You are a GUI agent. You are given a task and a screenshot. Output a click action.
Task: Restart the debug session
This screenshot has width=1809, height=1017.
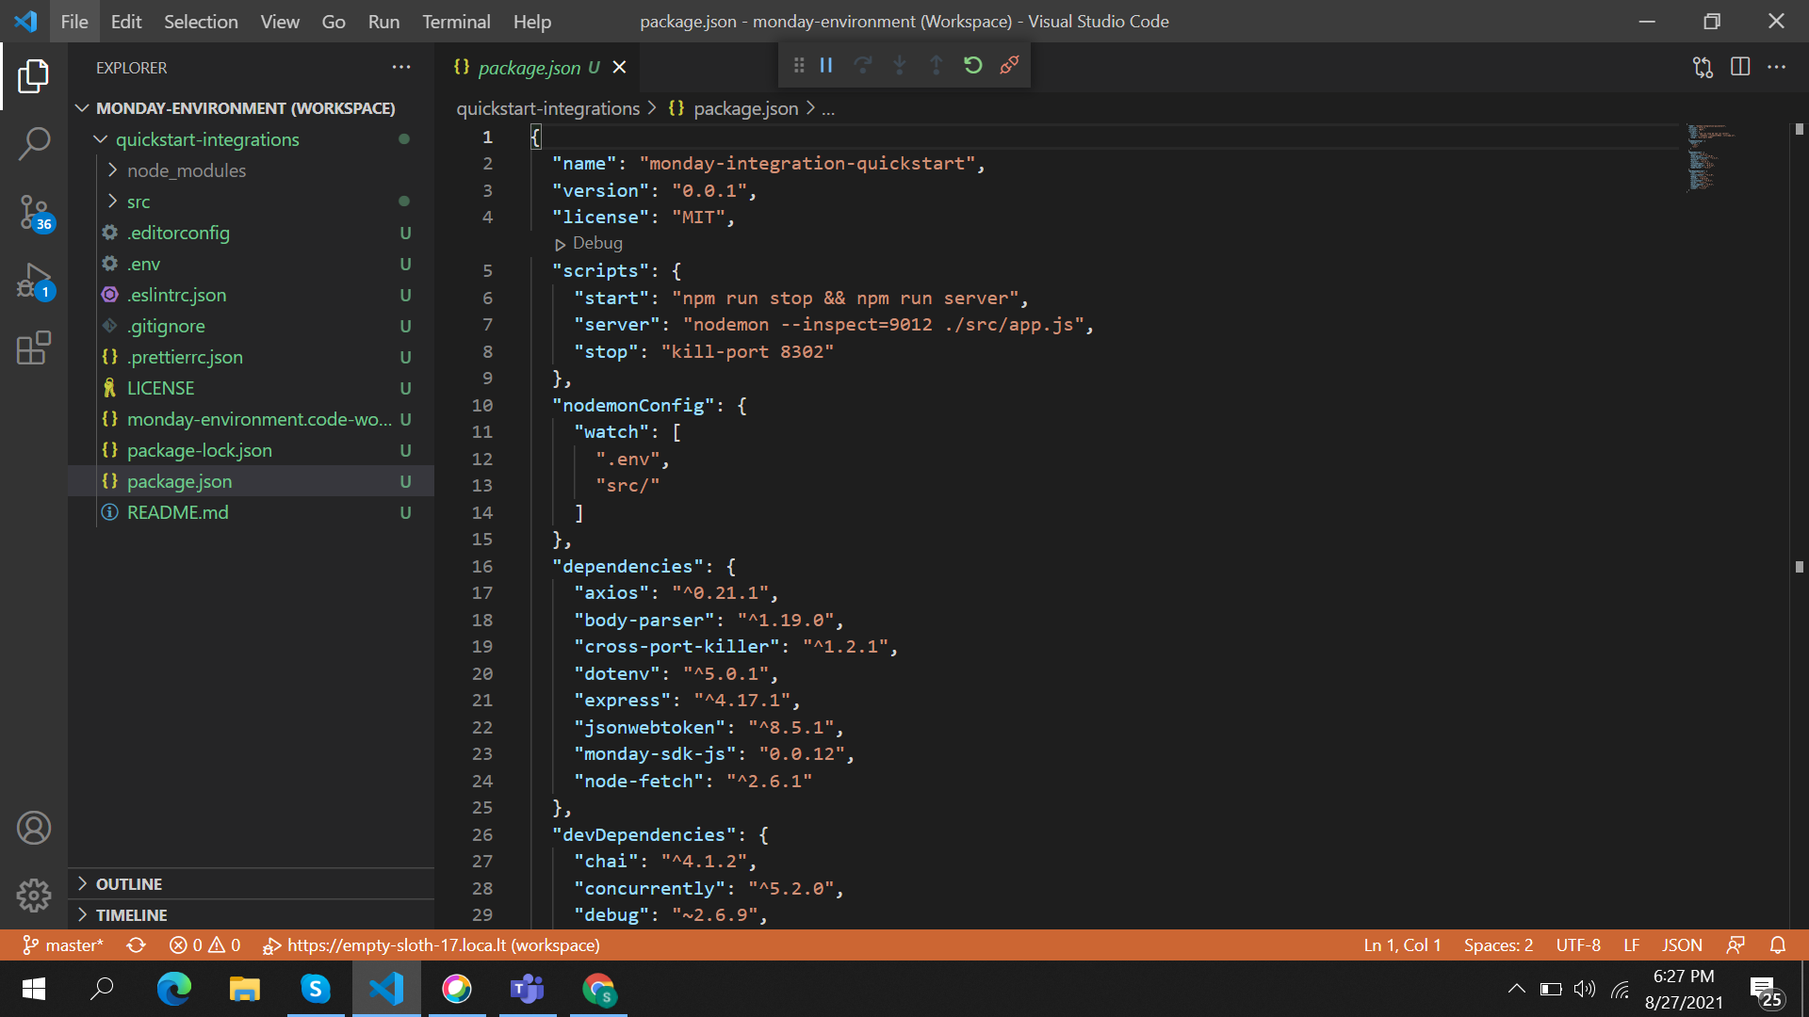972,66
